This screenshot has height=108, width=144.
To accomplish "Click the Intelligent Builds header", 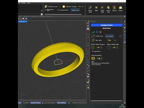I will pos(106,25).
